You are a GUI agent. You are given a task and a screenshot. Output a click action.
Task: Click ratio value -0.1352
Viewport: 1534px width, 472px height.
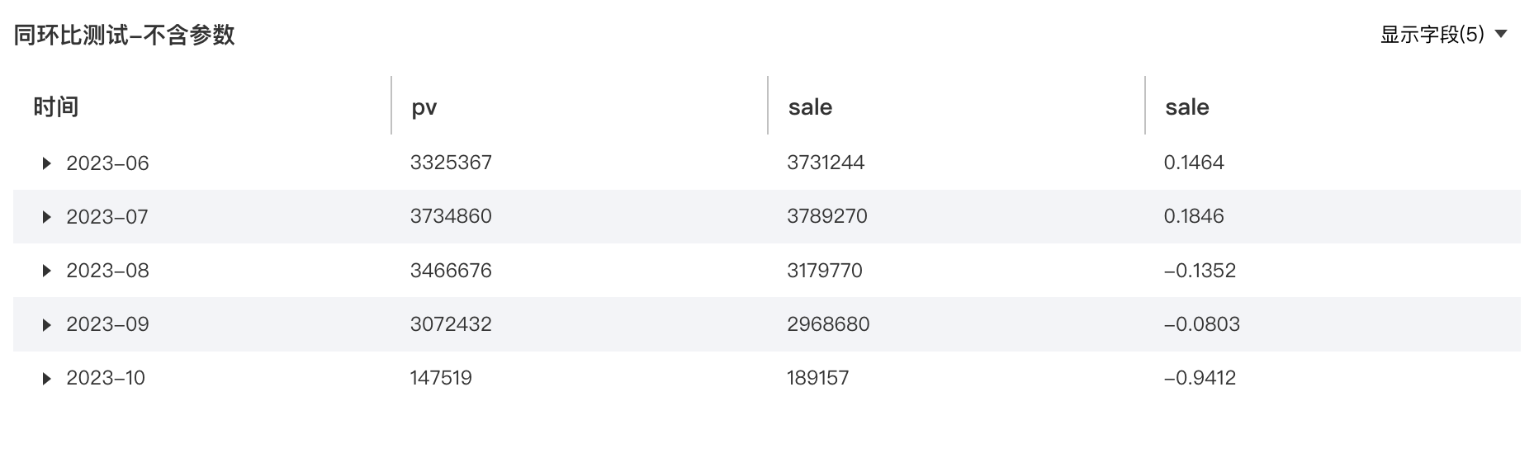[x=1200, y=271]
